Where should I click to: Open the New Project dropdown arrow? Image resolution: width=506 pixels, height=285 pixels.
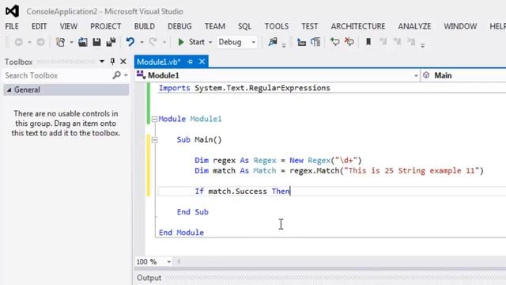pyautogui.click(x=71, y=42)
